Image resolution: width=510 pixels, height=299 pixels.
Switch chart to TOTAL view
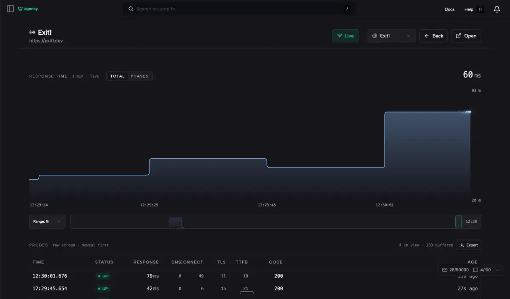tap(117, 76)
